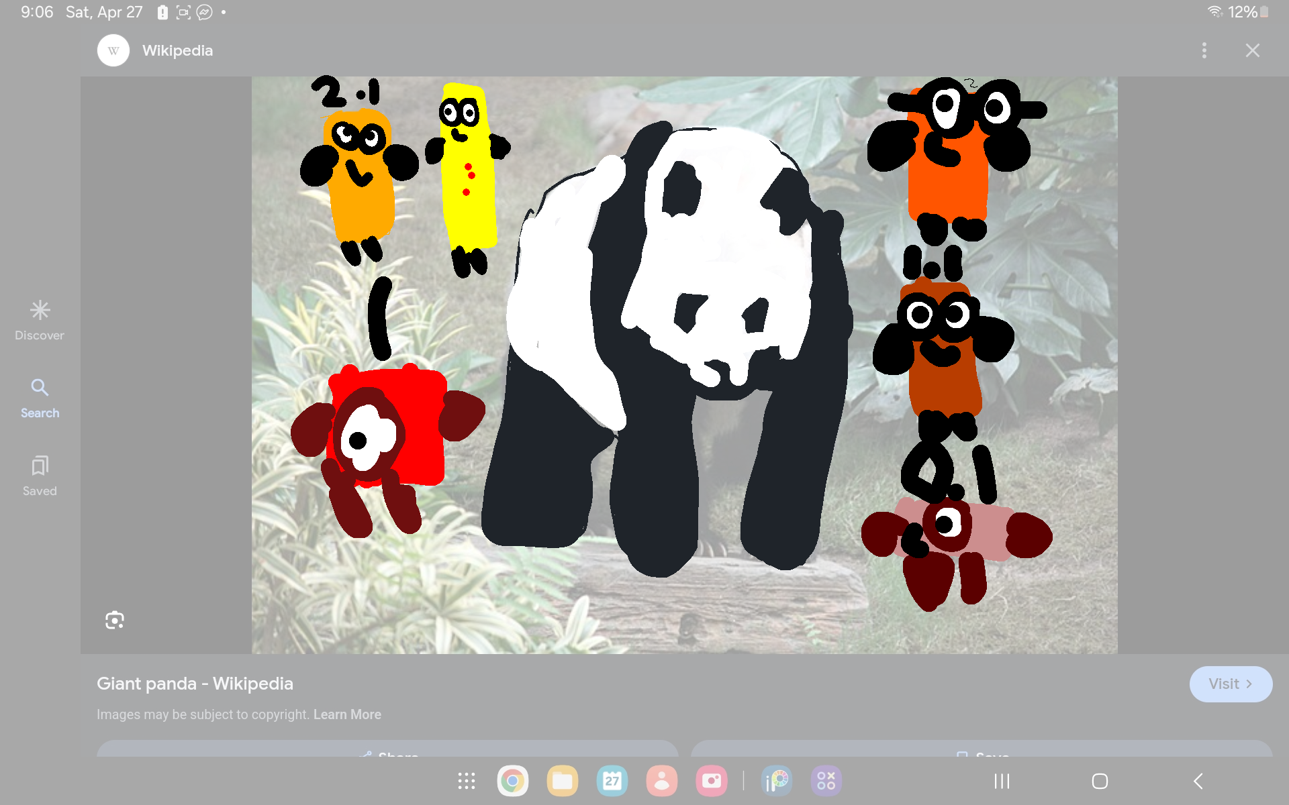Open the app drawer grid
Viewport: 1289px width, 805px height.
(466, 780)
